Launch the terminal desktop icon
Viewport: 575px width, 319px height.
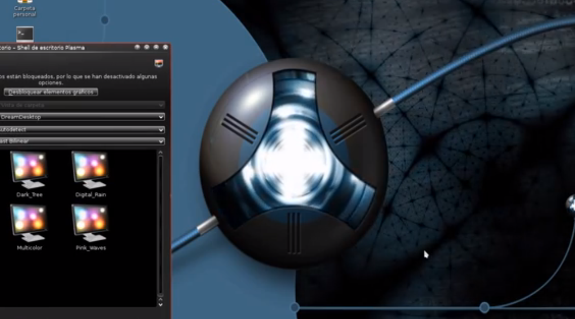[25, 34]
